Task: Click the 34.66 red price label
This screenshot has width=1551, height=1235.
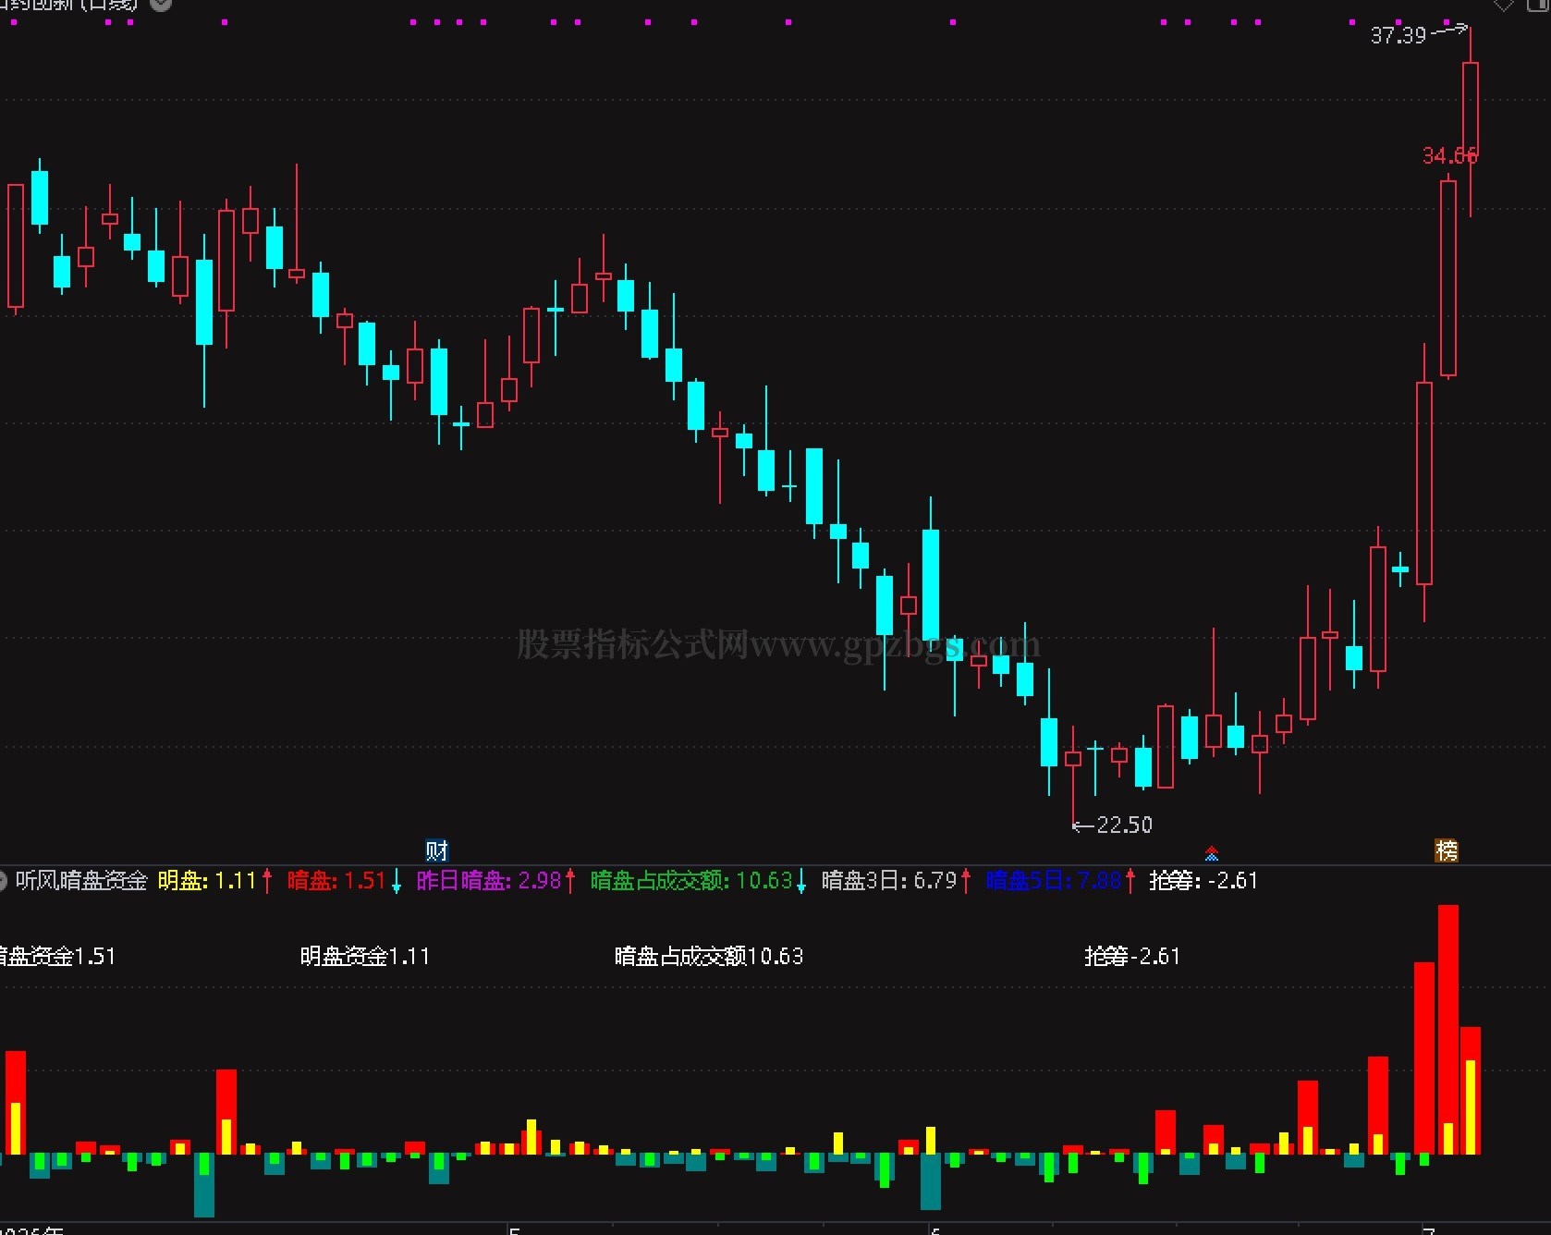Action: coord(1449,155)
